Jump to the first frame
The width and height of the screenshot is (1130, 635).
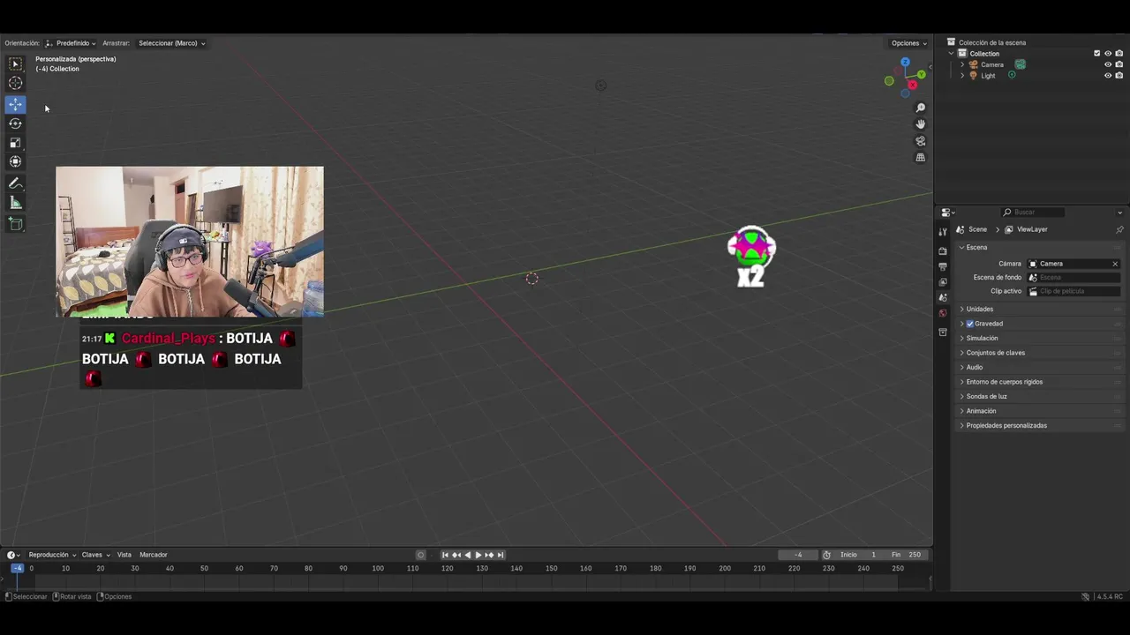445,555
